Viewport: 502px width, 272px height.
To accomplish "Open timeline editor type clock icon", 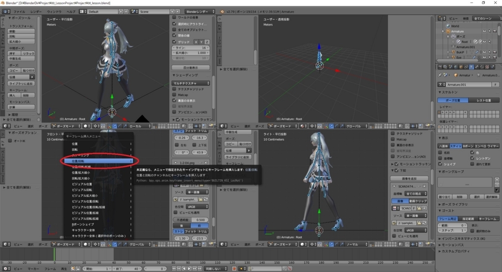I will [x=6, y=269].
